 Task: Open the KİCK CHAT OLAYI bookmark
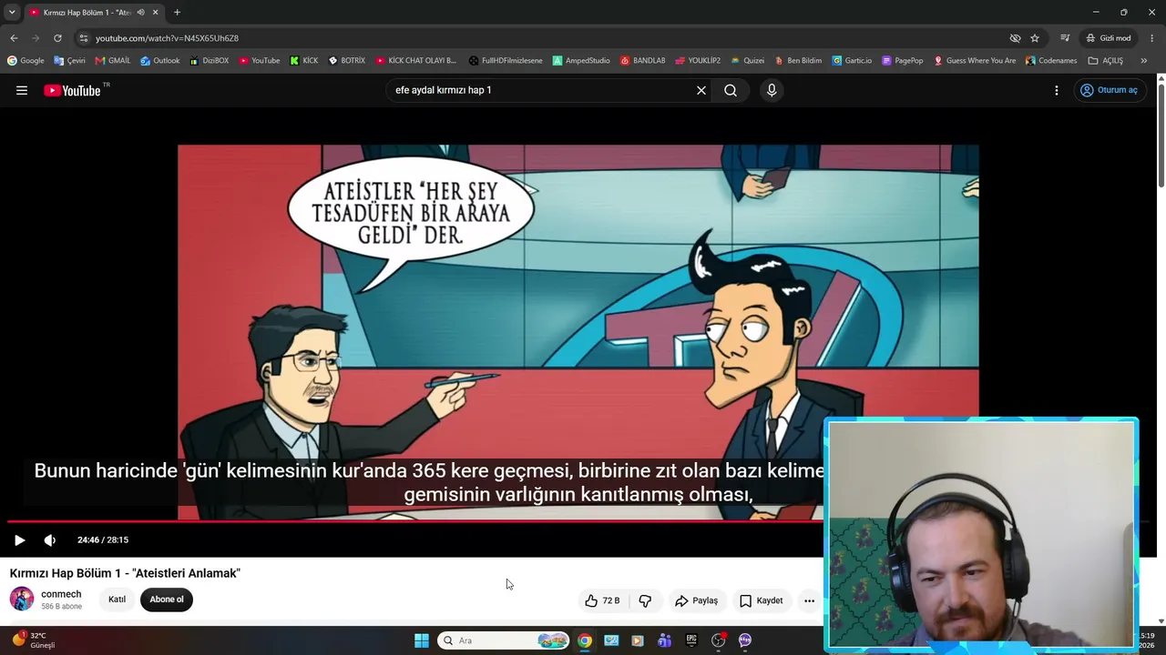coord(416,61)
